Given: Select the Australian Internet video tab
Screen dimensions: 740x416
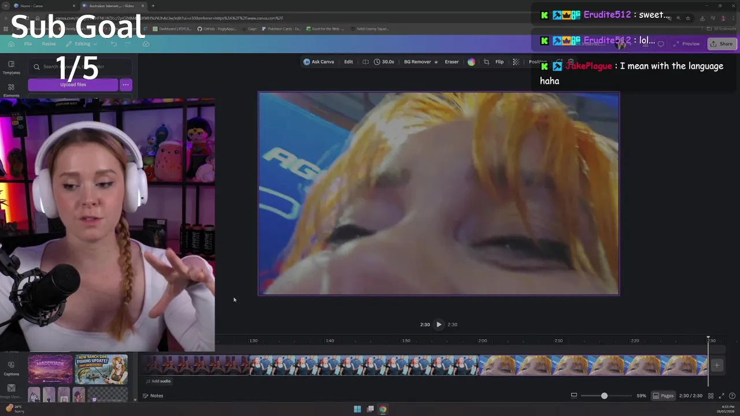Looking at the screenshot, I should point(112,6).
